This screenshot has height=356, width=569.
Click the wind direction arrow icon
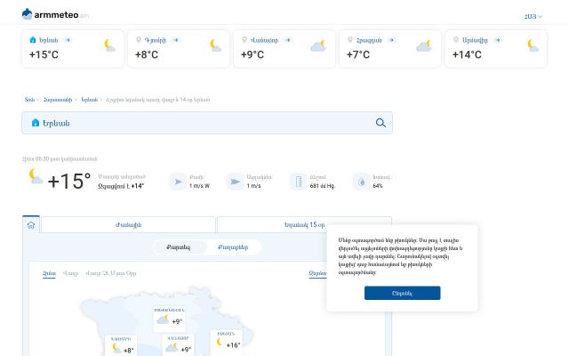(x=178, y=182)
